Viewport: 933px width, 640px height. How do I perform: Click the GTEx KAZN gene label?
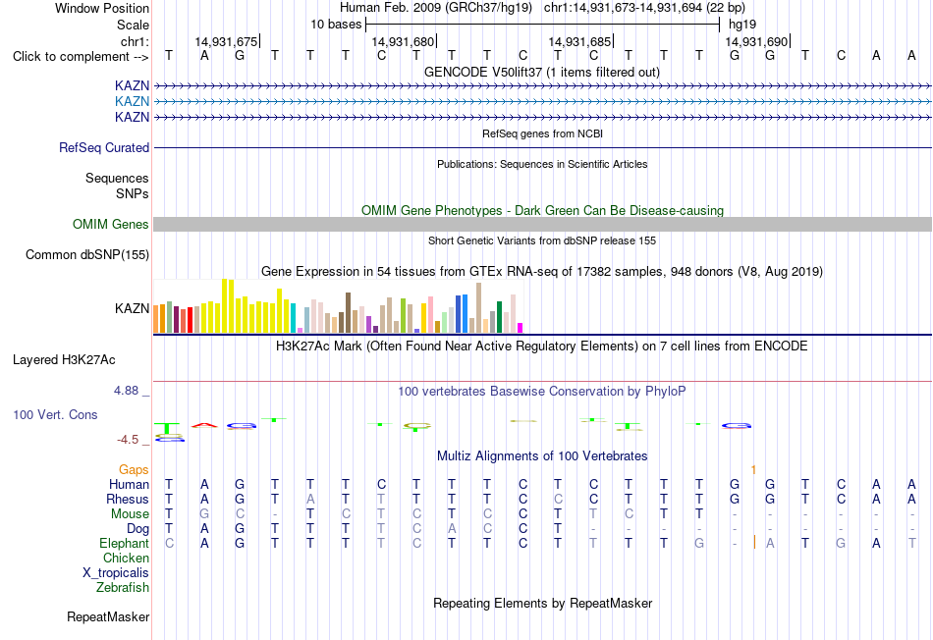(133, 308)
